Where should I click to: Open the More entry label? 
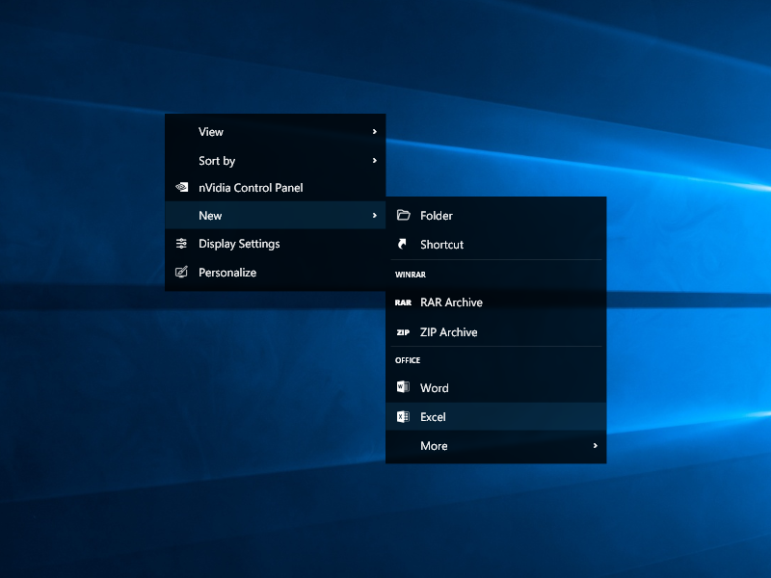tap(434, 446)
